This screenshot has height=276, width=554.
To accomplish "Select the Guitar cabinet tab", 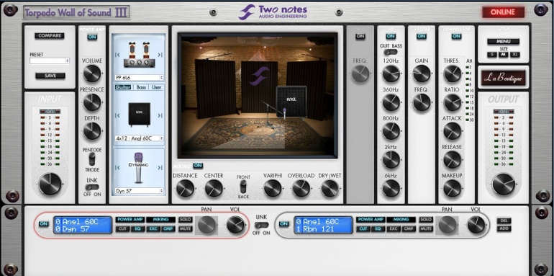I will [123, 87].
